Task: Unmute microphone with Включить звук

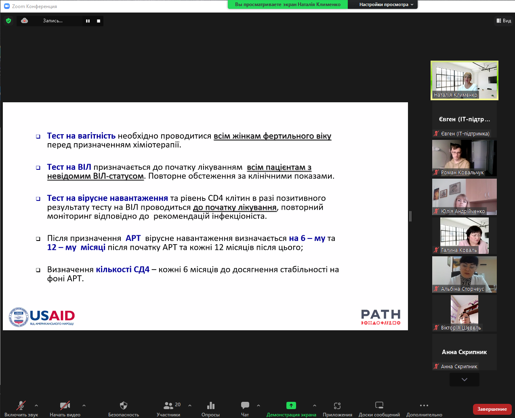Action: click(21, 405)
